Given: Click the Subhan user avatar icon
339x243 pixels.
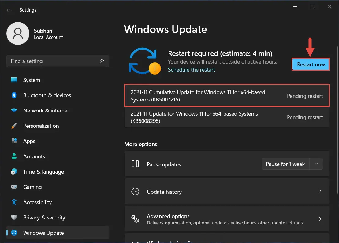Looking at the screenshot, I should click(x=18, y=34).
